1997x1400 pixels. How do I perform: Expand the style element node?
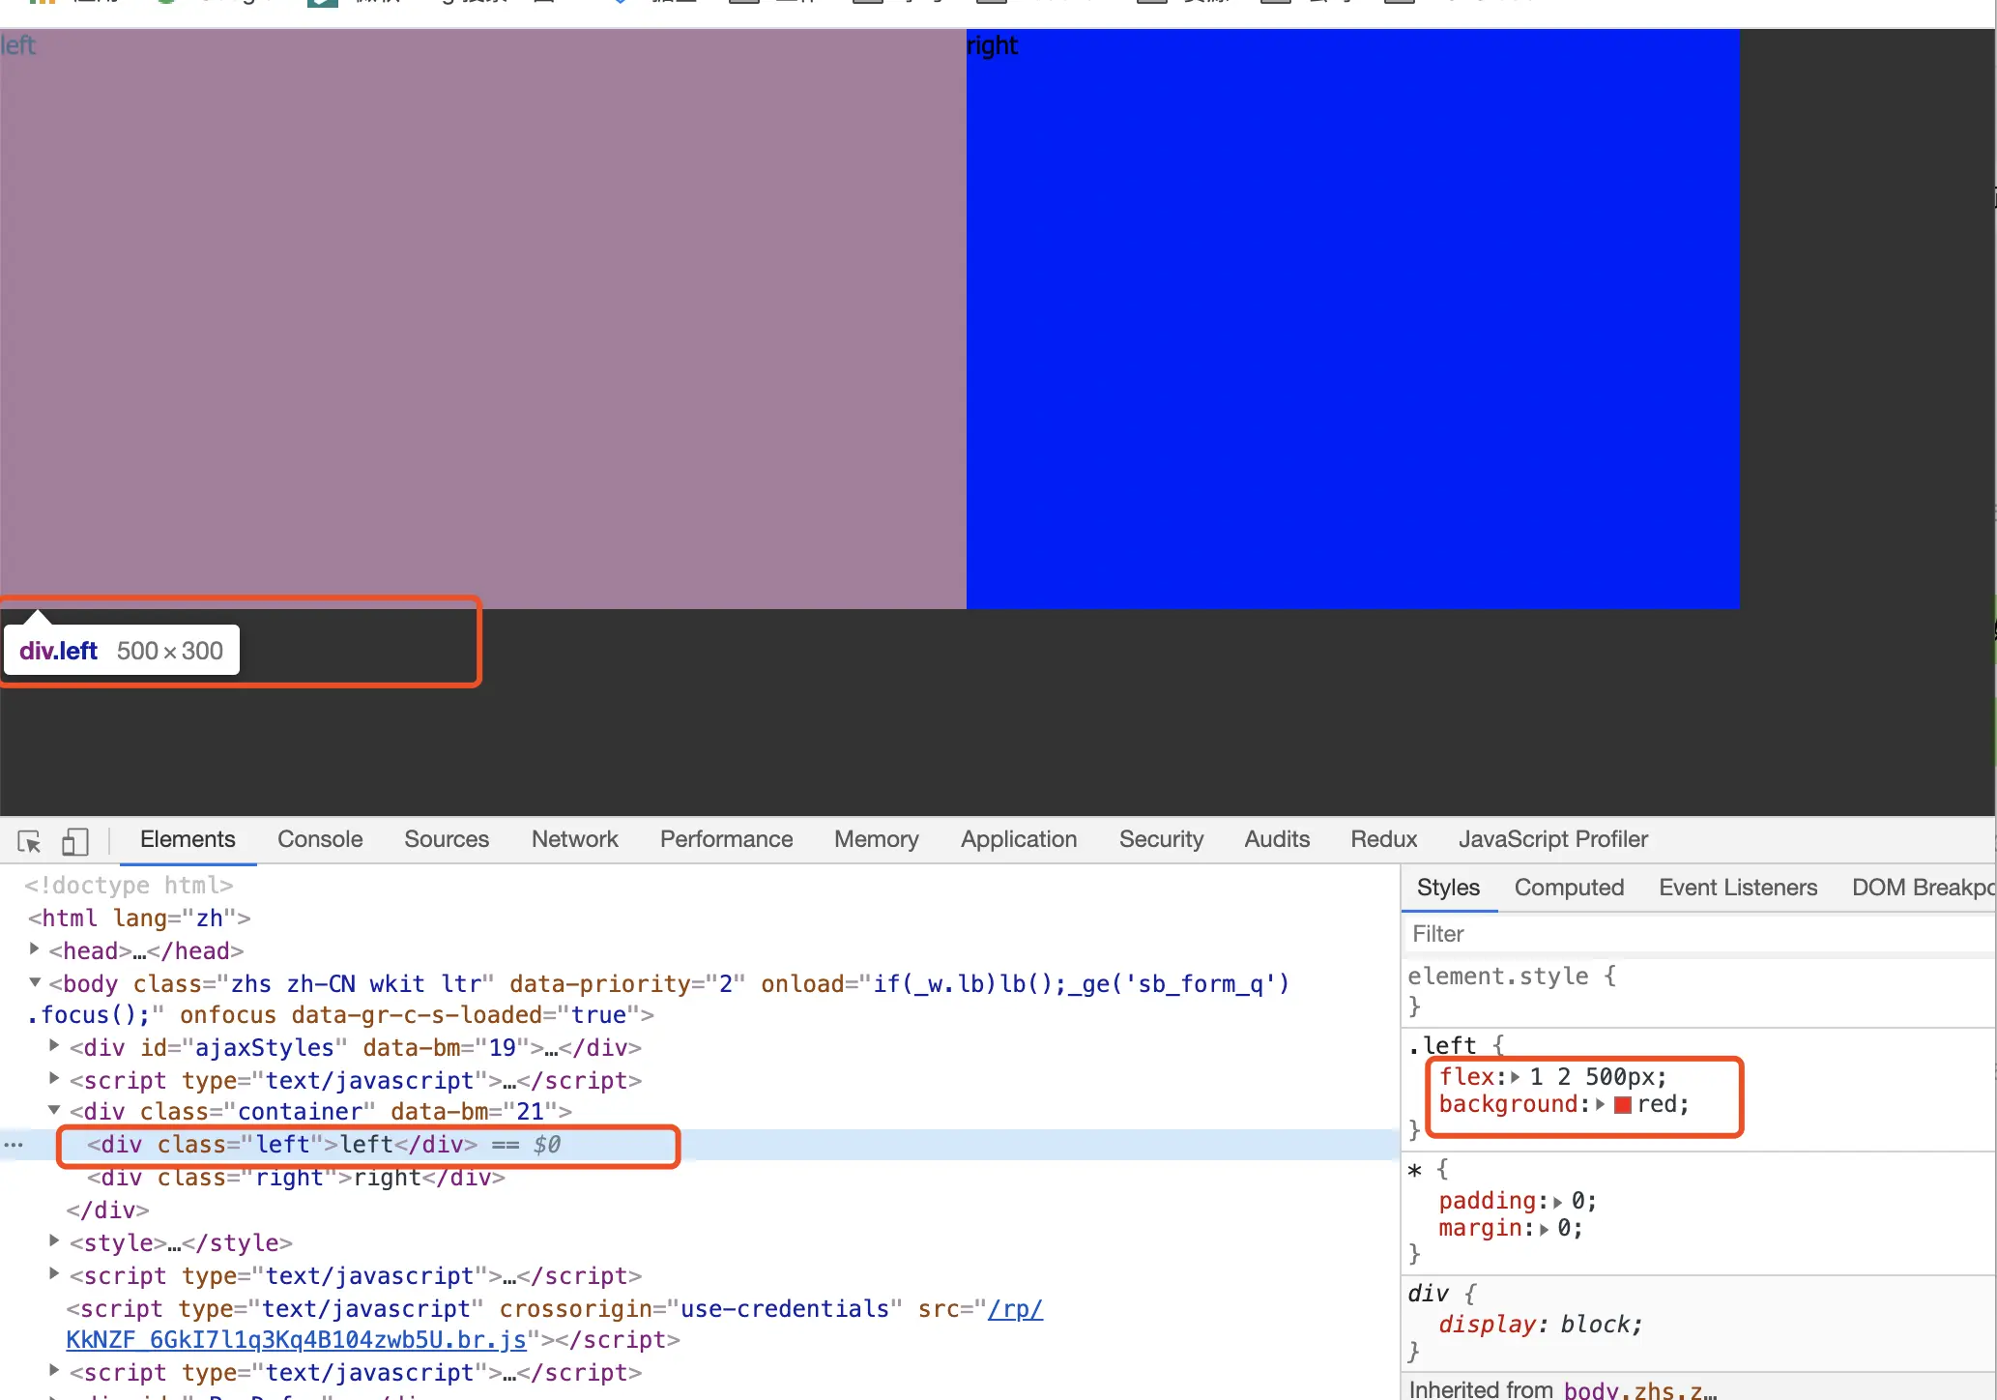(x=55, y=1242)
